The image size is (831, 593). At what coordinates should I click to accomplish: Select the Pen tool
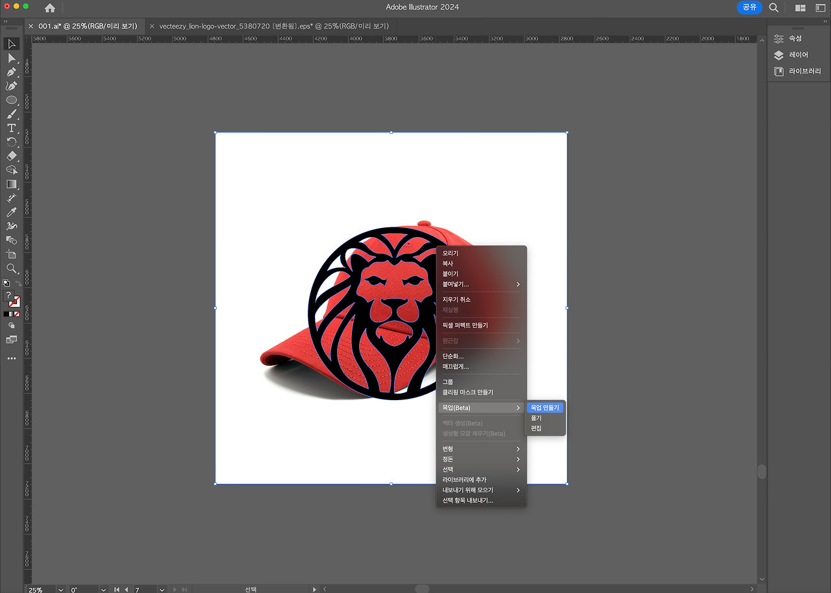12,72
